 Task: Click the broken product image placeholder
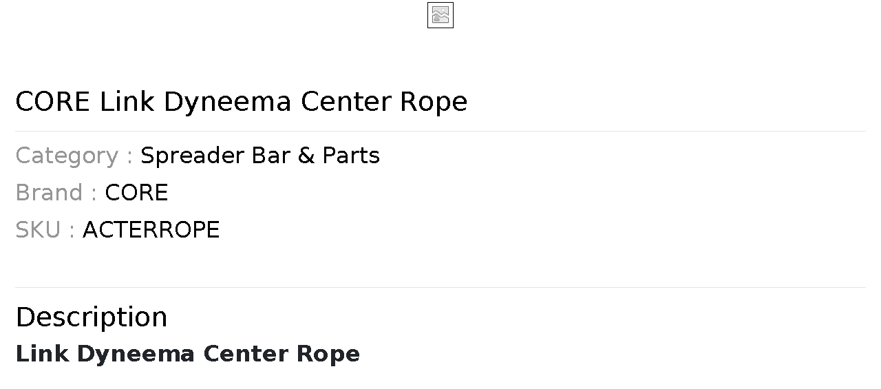point(440,15)
